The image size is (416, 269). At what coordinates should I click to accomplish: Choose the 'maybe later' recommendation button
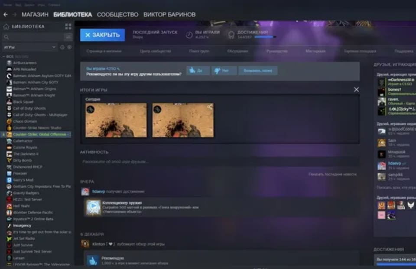click(258, 71)
